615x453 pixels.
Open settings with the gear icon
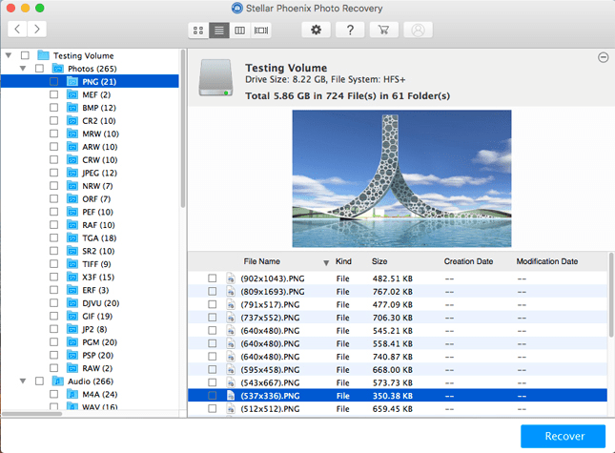click(x=317, y=30)
